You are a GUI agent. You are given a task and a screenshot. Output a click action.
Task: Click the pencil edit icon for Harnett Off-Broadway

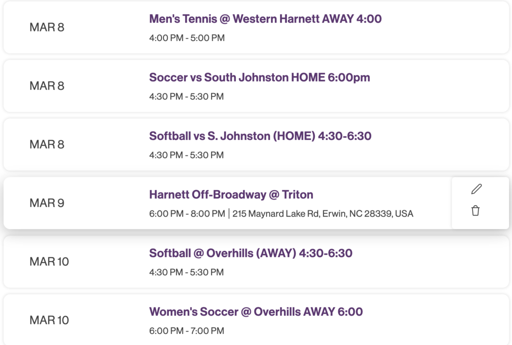tap(475, 188)
